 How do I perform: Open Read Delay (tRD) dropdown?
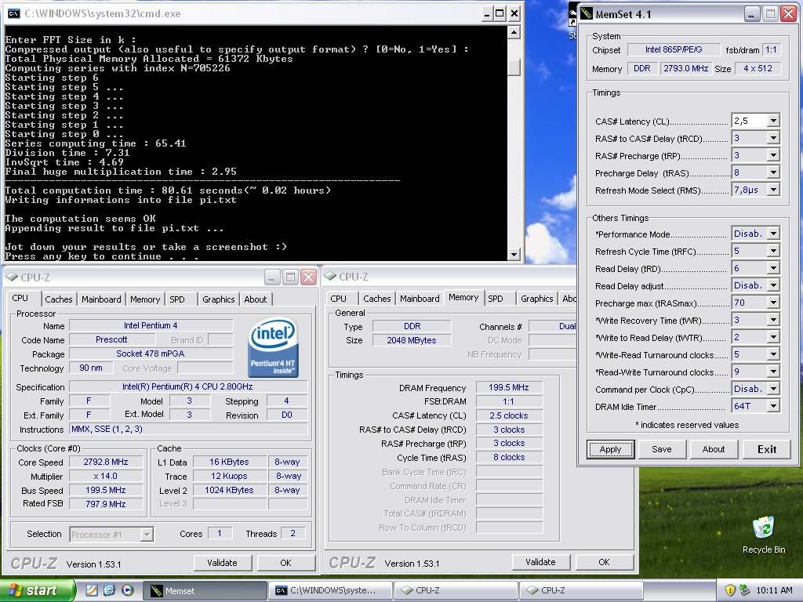point(773,268)
